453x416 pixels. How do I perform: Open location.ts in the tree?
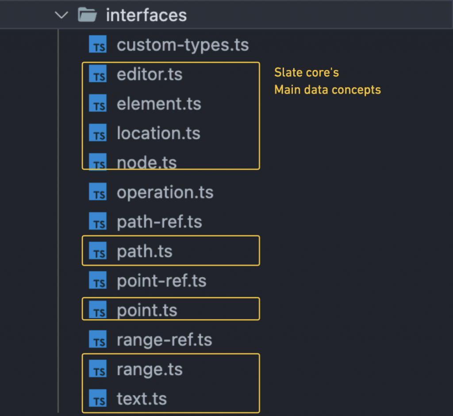[158, 133]
